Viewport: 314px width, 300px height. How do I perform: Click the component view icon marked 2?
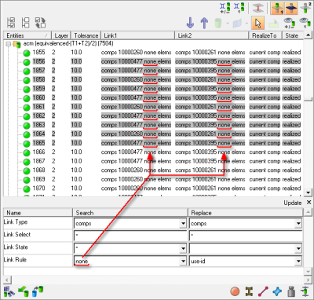(305, 8)
